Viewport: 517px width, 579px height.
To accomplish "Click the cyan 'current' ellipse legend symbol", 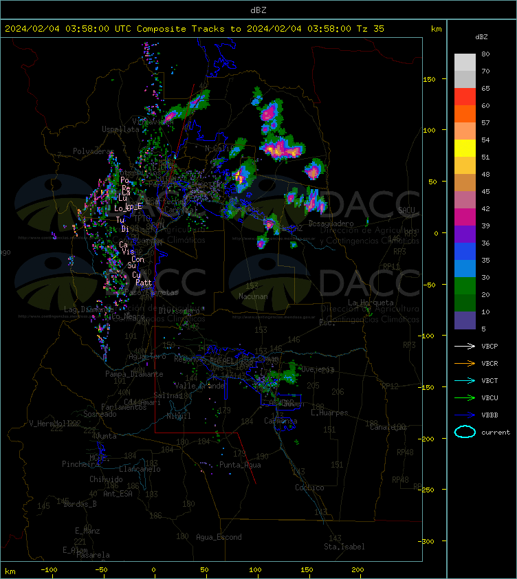I will [x=465, y=432].
